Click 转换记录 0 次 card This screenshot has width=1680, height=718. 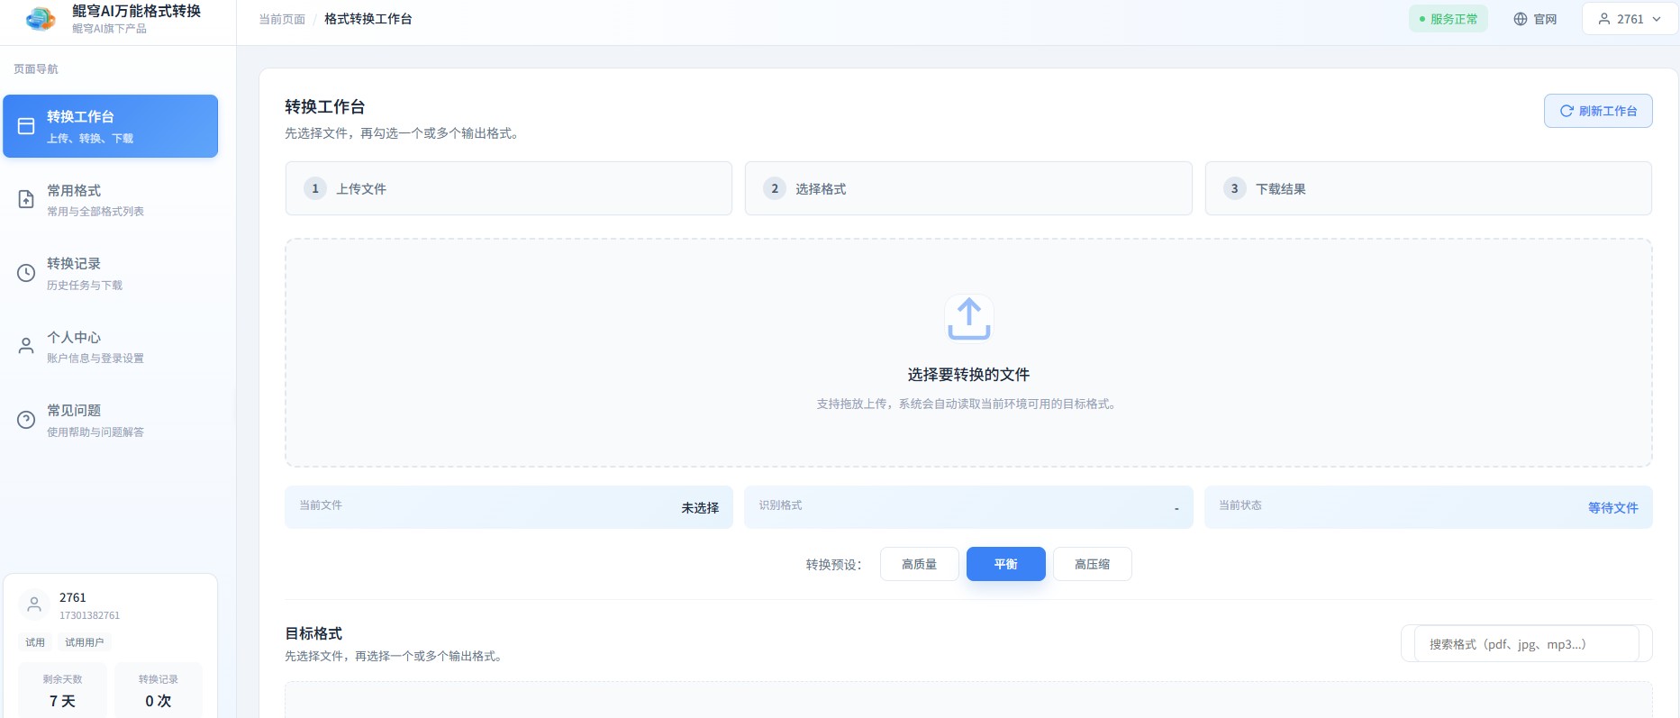point(159,691)
